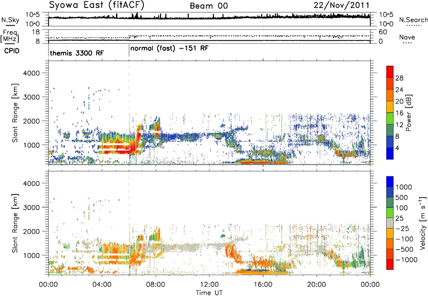This screenshot has width=428, height=296.
Task: Click the blue bottom segment of Power colorbar
Action: coord(390,153)
